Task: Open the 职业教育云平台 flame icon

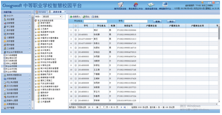Action: [x=136, y=4]
